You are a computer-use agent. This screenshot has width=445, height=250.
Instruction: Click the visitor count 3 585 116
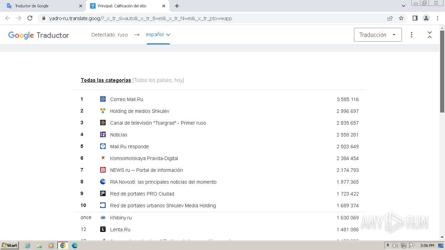click(348, 99)
